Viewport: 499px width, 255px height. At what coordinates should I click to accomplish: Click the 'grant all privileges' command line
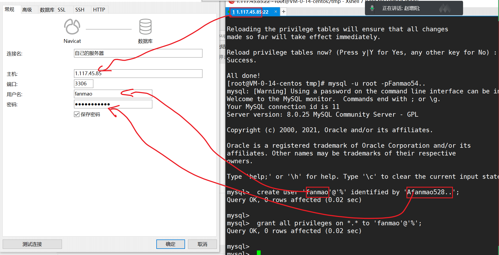coord(324,223)
